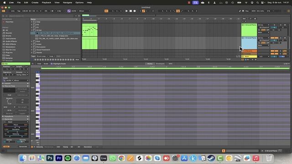This screenshot has width=292, height=164.
Task: Select Favorites in browser collections
Action: tap(9, 22)
